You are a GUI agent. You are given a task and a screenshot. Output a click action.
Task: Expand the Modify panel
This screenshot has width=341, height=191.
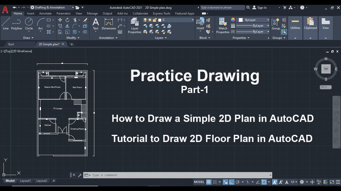pos(73,38)
